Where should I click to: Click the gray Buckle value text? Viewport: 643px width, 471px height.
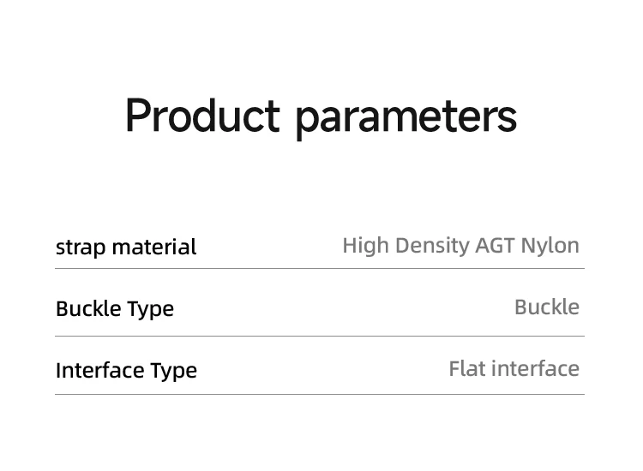point(547,307)
